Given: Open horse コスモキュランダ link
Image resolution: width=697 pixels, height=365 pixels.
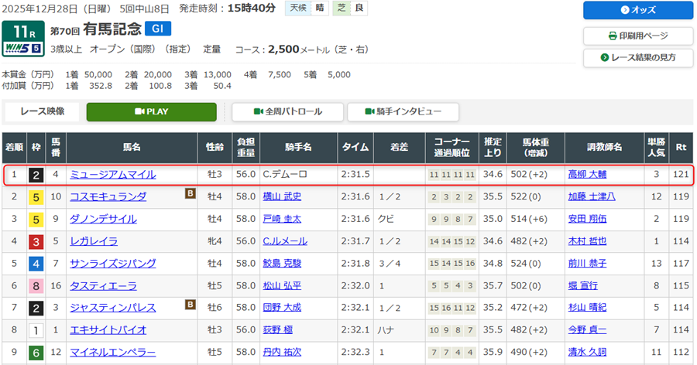Looking at the screenshot, I should pyautogui.click(x=108, y=196).
